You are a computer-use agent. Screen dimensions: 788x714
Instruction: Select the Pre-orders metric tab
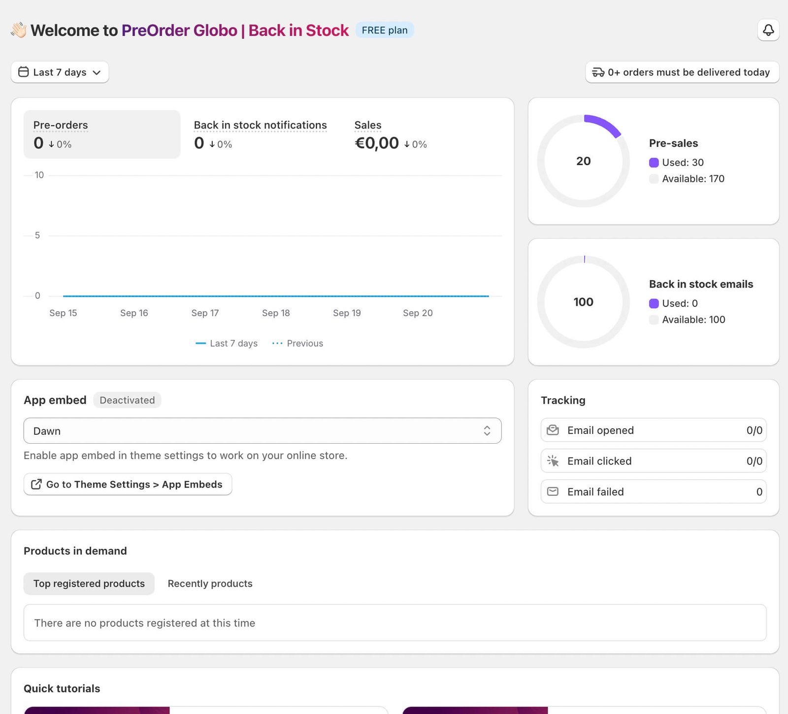(x=102, y=134)
